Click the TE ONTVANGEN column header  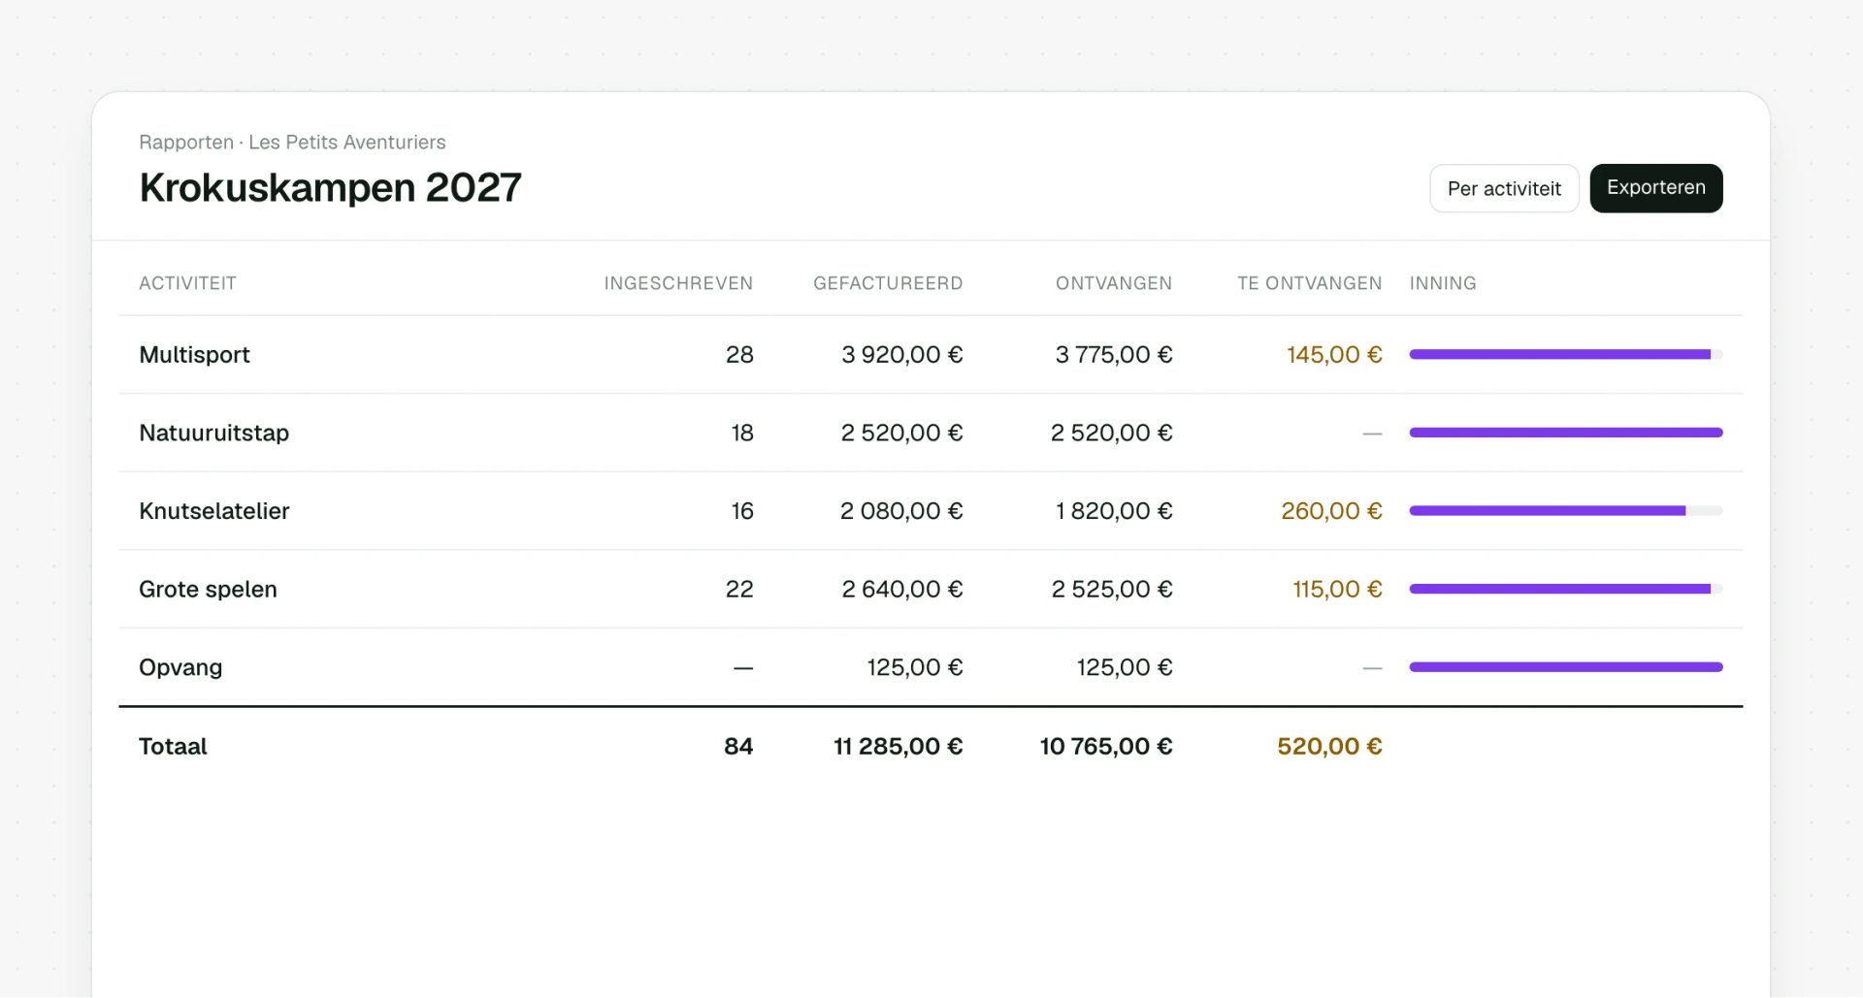1309,283
